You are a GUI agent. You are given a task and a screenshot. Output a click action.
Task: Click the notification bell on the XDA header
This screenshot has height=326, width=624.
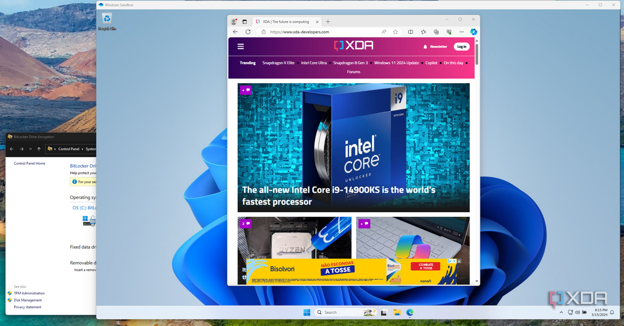click(426, 46)
